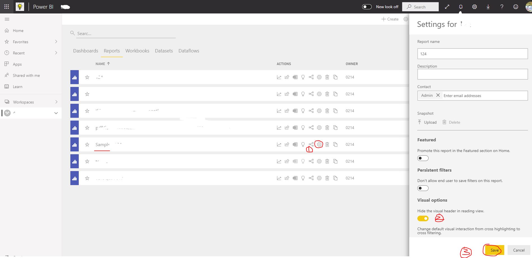Enter full screen mode via arrows icon
Screen dimensions: 532x258
coord(447,7)
